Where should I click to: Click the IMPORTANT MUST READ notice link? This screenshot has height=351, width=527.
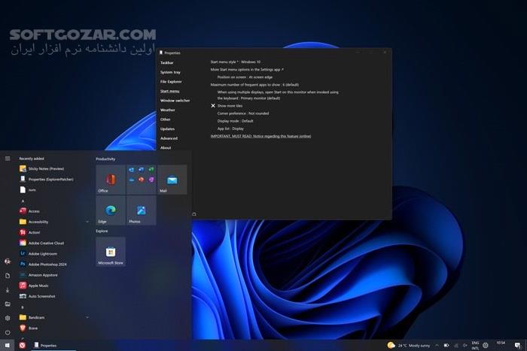[260, 136]
